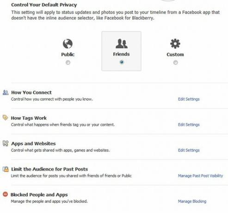Click the Friends label in selected box

(121, 54)
